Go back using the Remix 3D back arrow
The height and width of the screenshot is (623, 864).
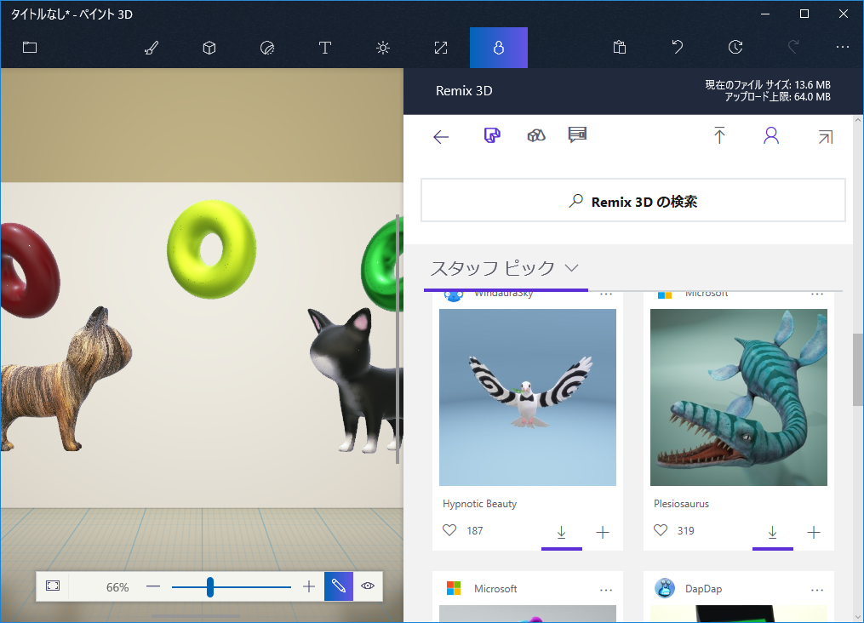(x=442, y=135)
